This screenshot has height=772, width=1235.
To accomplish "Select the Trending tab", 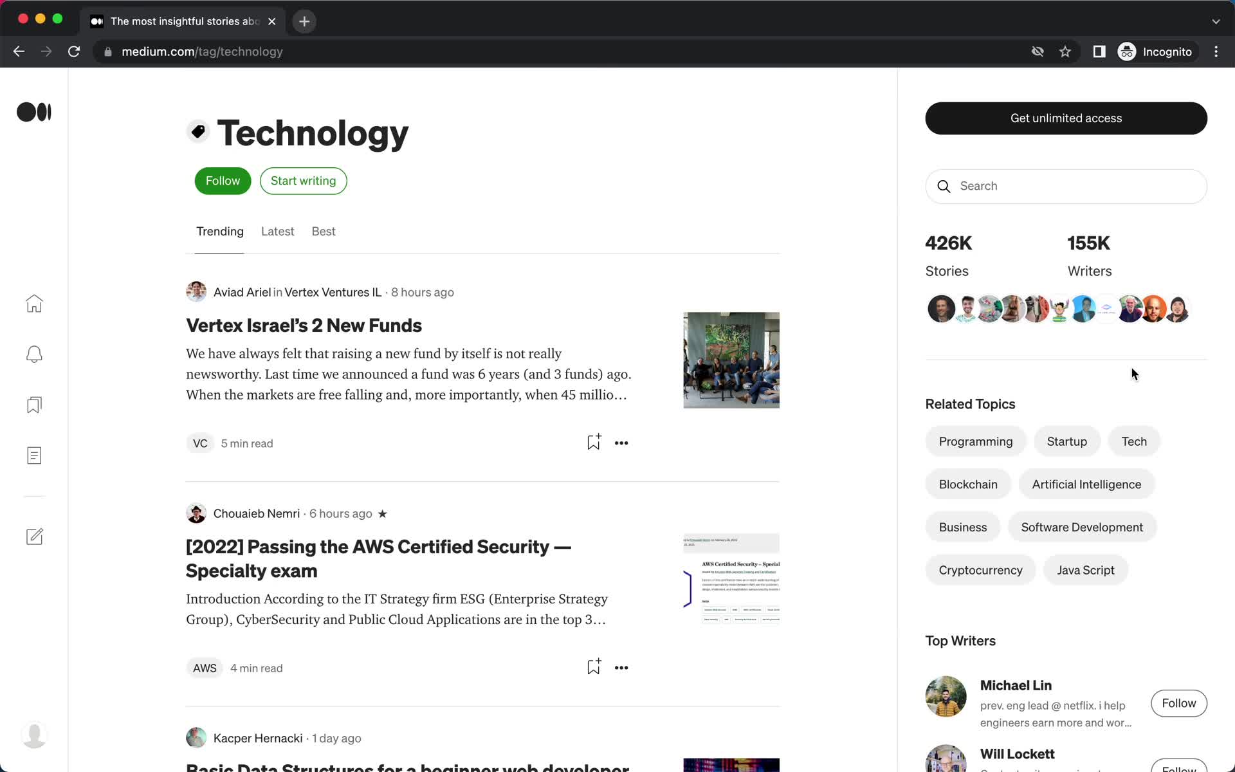I will tap(219, 231).
